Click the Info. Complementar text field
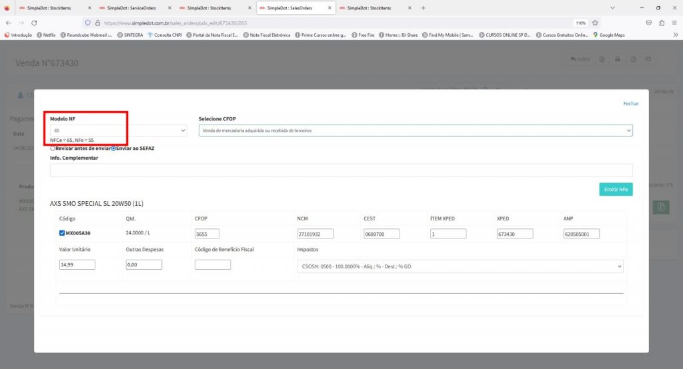 (341, 170)
